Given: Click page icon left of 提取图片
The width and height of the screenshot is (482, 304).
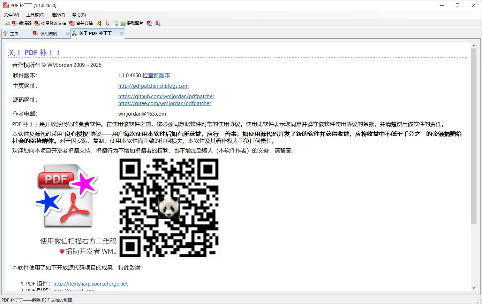Looking at the screenshot, I should tap(115, 23).
